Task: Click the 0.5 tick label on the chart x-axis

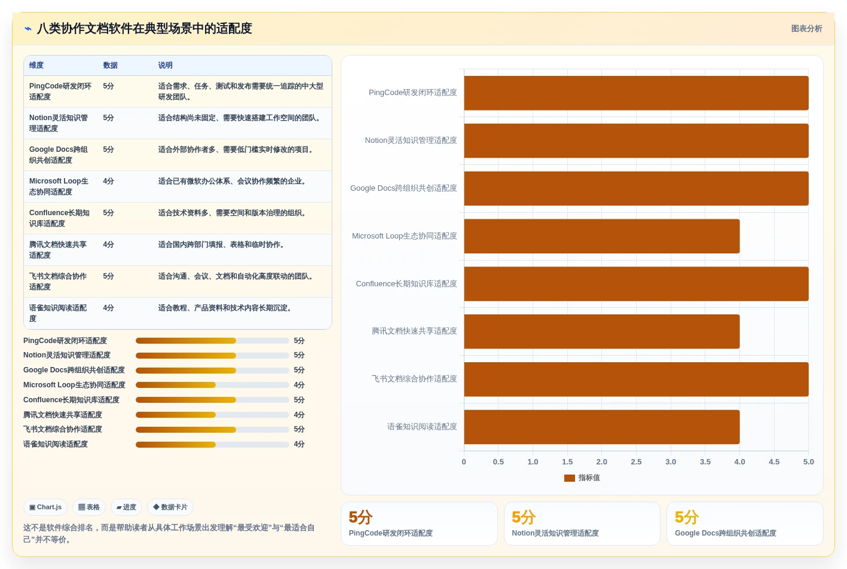Action: pos(499,462)
